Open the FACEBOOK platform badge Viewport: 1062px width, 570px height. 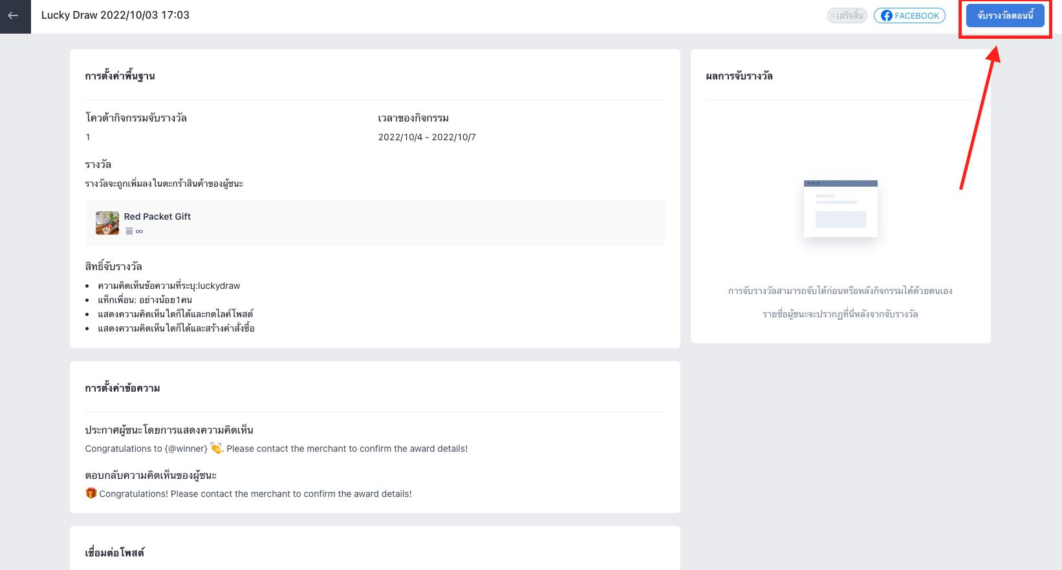tap(909, 16)
